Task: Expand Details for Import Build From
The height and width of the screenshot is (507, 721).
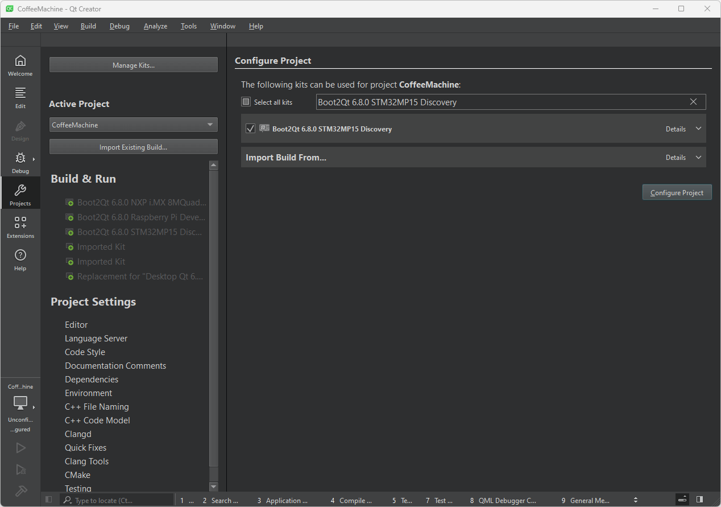Action: click(683, 158)
